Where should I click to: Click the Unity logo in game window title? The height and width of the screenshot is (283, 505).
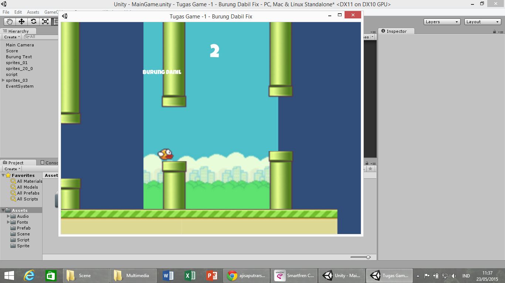[x=65, y=16]
